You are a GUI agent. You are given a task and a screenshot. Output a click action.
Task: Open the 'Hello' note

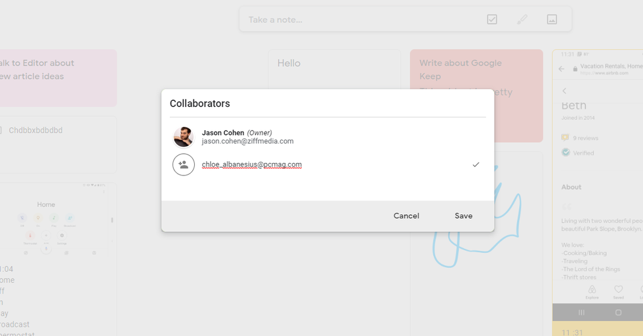[289, 64]
